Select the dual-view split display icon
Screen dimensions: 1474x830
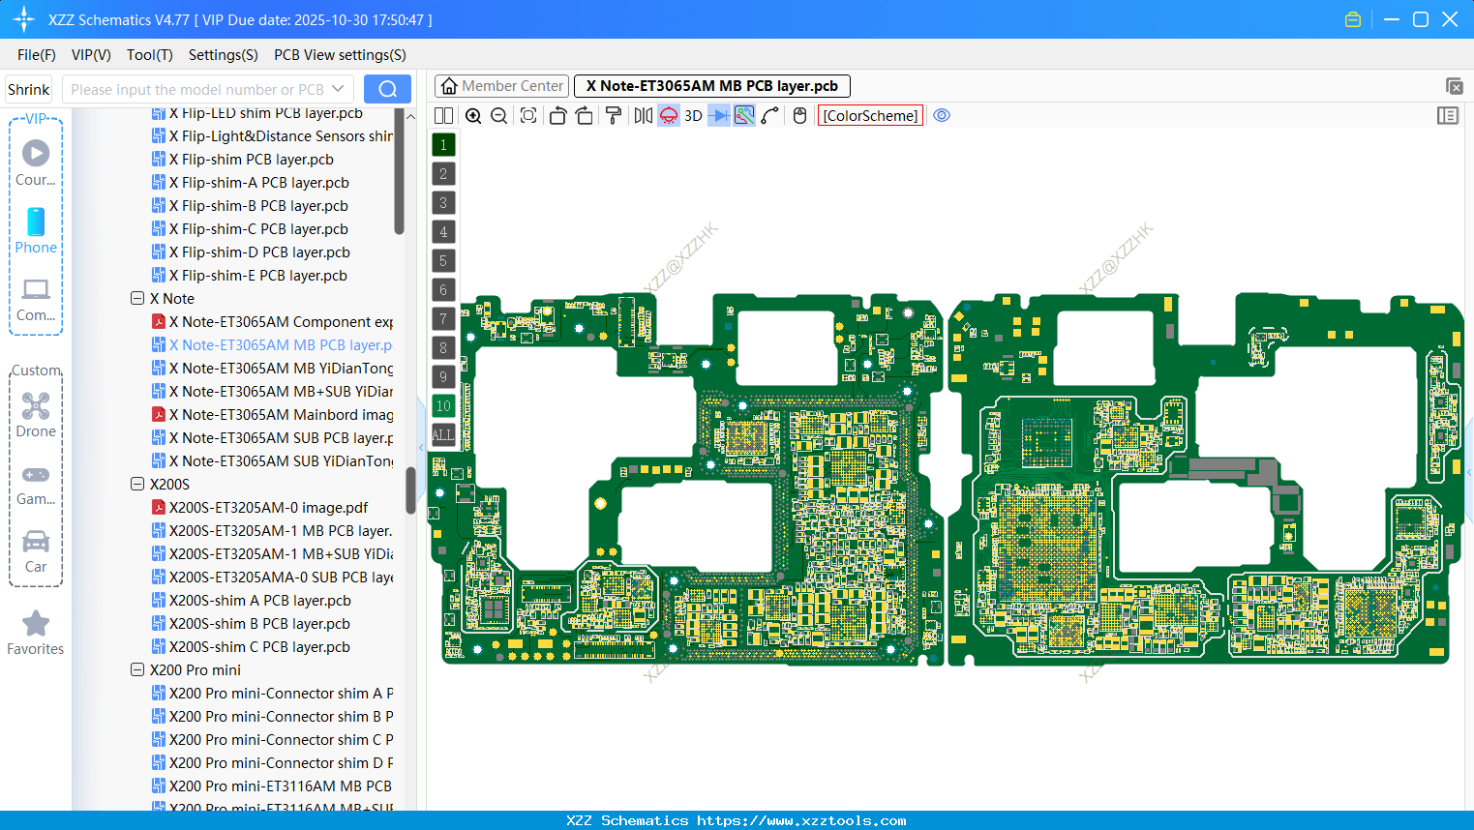[x=443, y=115]
